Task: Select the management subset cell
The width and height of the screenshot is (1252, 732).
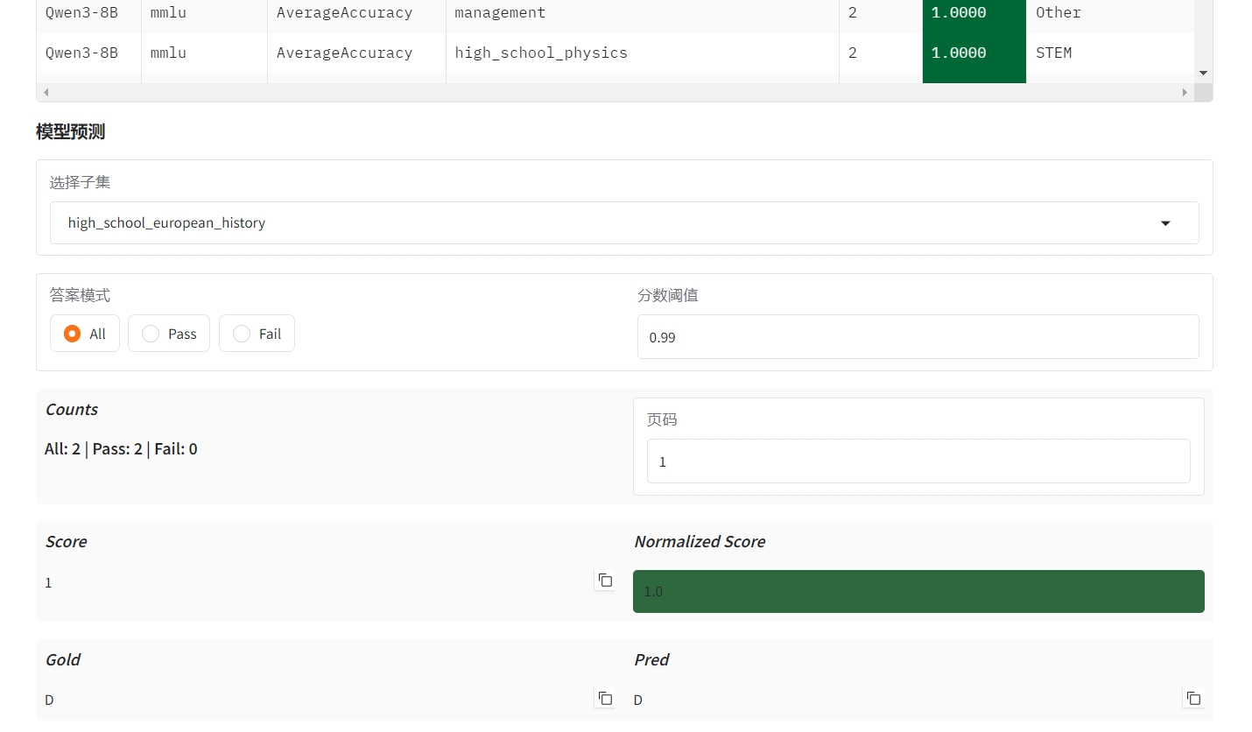Action: 500,13
